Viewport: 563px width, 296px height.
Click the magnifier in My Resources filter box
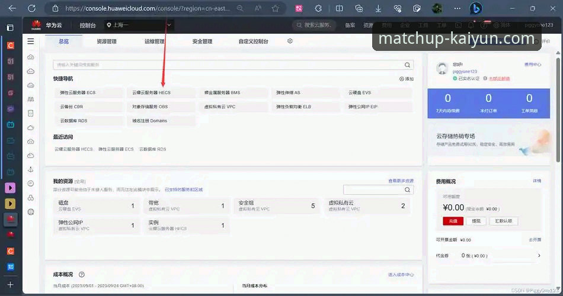407,190
